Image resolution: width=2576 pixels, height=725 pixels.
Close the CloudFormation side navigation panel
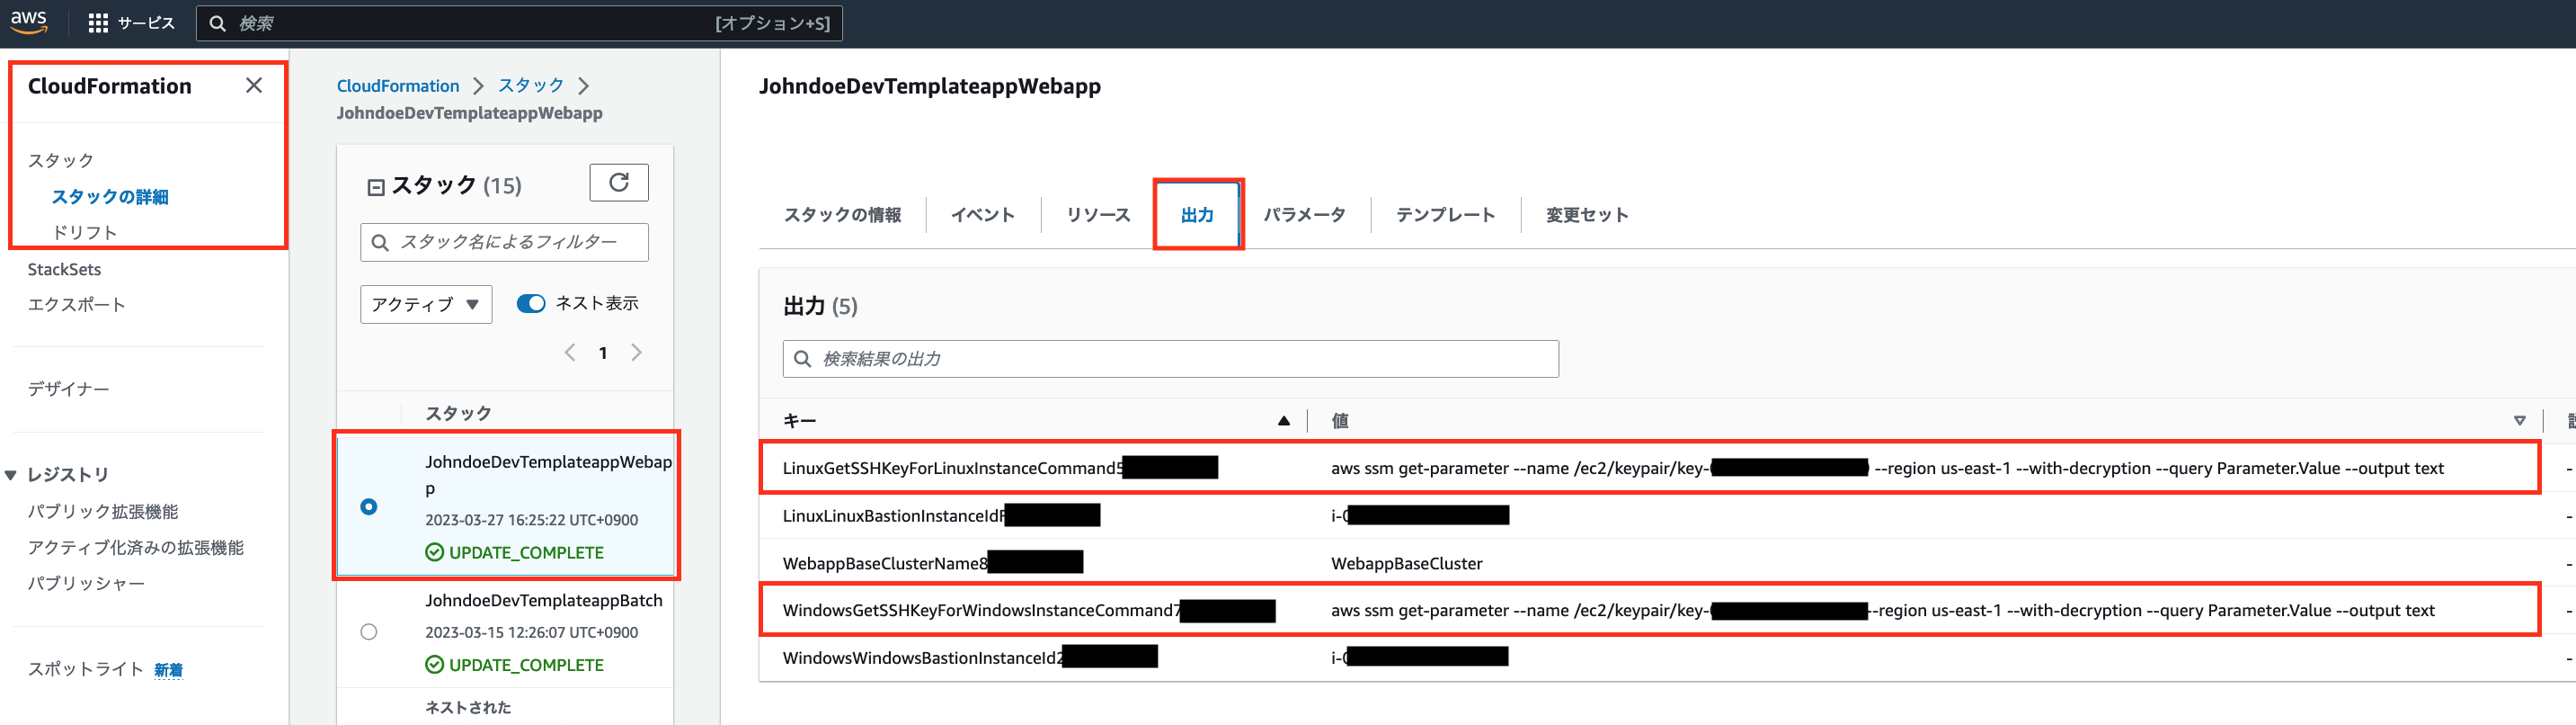click(254, 86)
